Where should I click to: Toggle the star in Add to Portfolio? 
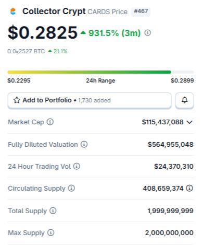coord(17,100)
